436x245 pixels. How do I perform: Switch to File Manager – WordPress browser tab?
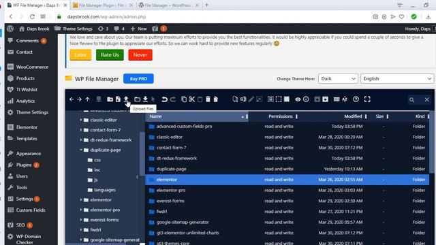click(169, 5)
